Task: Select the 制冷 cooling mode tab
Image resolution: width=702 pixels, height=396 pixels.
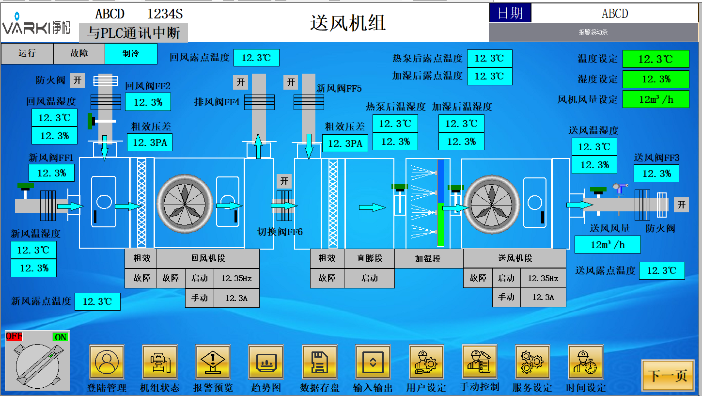Action: coord(131,54)
